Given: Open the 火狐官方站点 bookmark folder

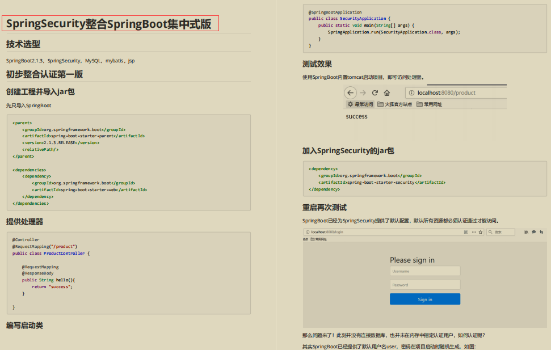Looking at the screenshot, I should pos(394,104).
